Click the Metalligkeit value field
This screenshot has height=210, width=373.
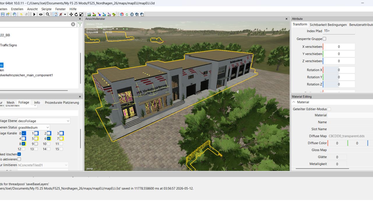point(337,164)
